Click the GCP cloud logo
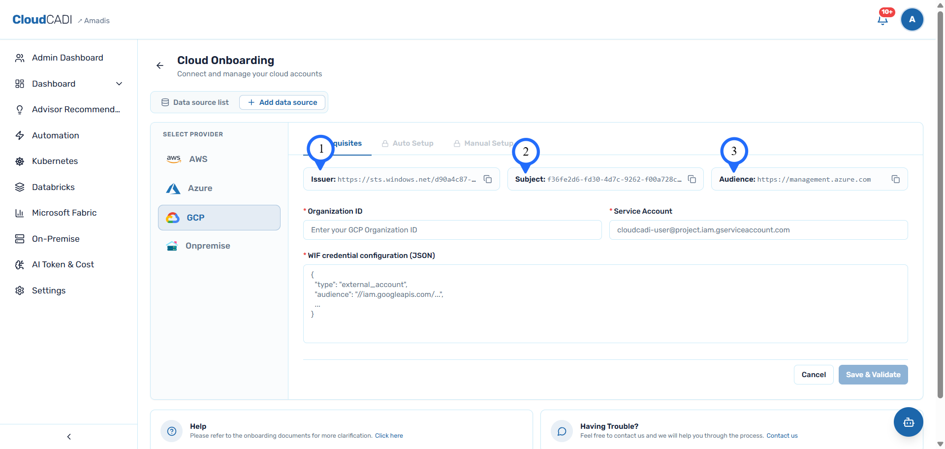The height and width of the screenshot is (449, 945). pos(173,218)
